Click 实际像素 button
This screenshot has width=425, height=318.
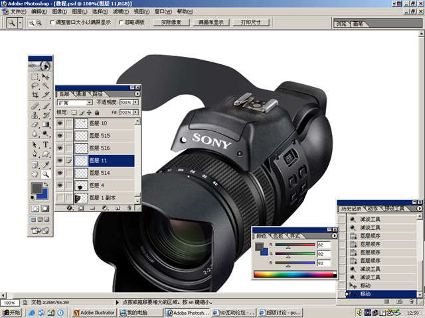click(x=171, y=23)
